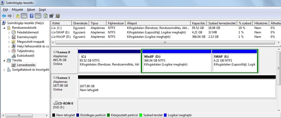
Task: Click the Helyi felhasználók icon
Action: click(x=14, y=46)
